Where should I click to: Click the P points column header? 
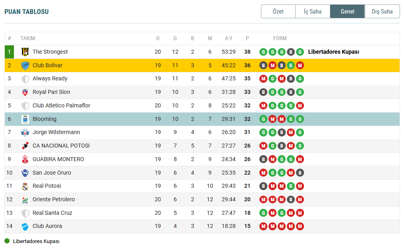[247, 38]
